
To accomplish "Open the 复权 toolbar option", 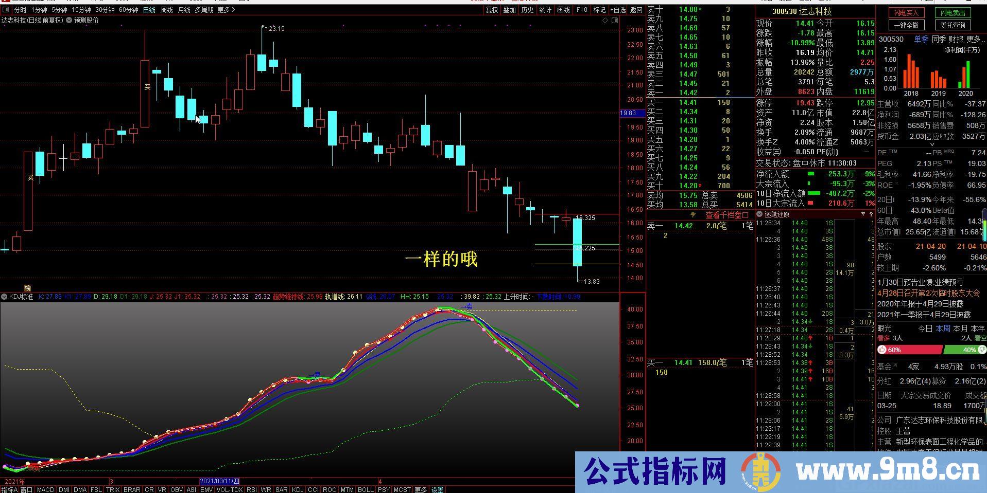I will (x=492, y=10).
